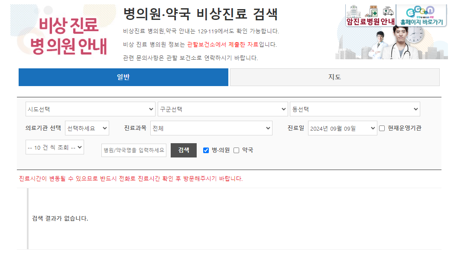Click the ambulance icon in the 암진료병원안내 banner
464x276 pixels.
point(388,11)
